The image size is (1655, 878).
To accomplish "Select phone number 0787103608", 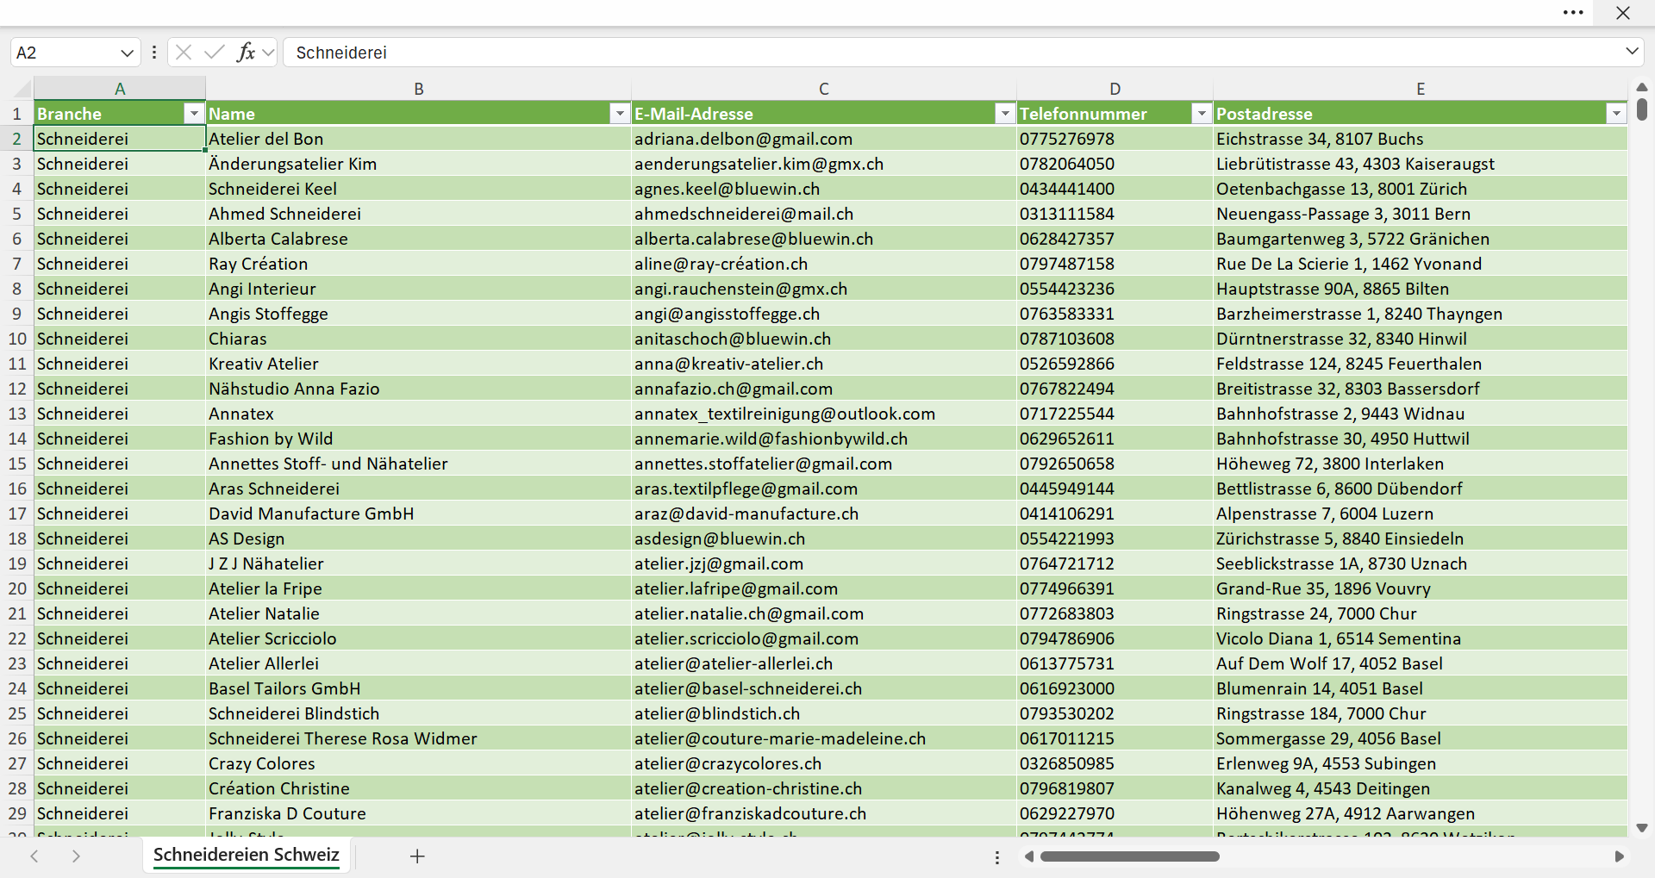I will (1115, 339).
